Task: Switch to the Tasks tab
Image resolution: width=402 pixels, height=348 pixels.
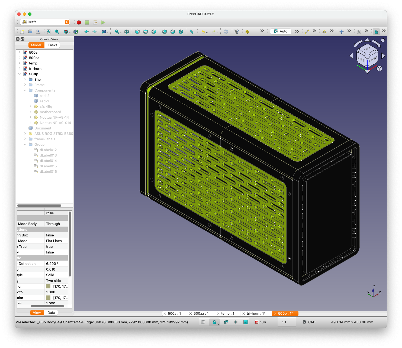Action: pyautogui.click(x=52, y=45)
